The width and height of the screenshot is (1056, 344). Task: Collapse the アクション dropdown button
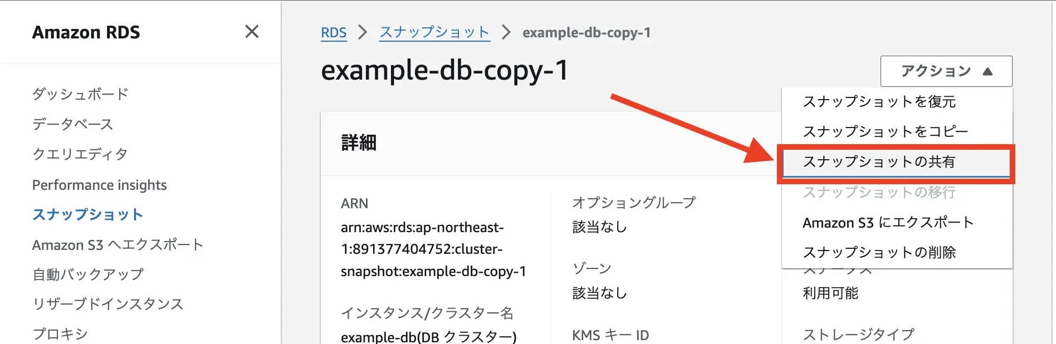click(946, 71)
